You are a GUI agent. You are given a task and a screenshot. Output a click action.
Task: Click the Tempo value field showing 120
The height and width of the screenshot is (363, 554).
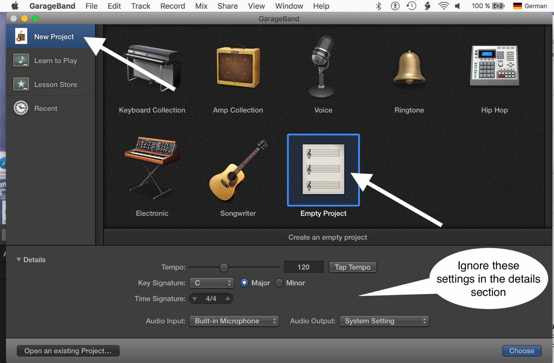point(303,267)
